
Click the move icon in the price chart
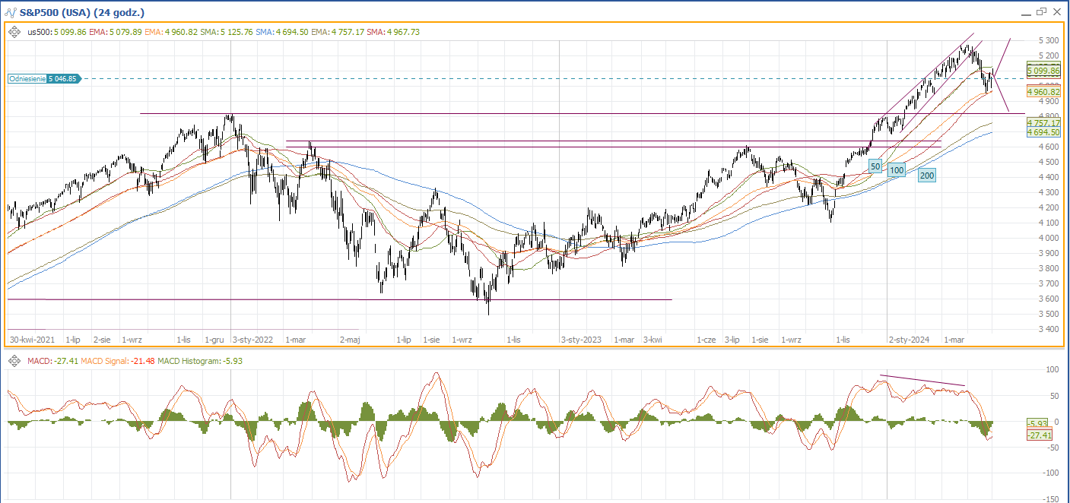(x=14, y=32)
